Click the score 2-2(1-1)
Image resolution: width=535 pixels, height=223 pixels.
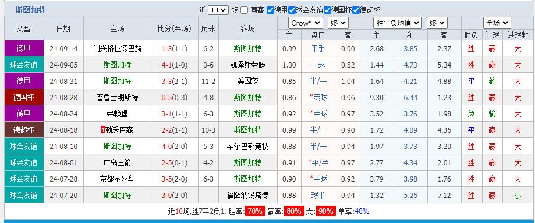coord(174,130)
